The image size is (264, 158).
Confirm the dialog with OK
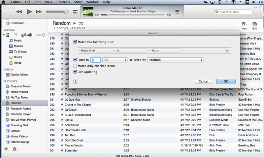click(226, 81)
